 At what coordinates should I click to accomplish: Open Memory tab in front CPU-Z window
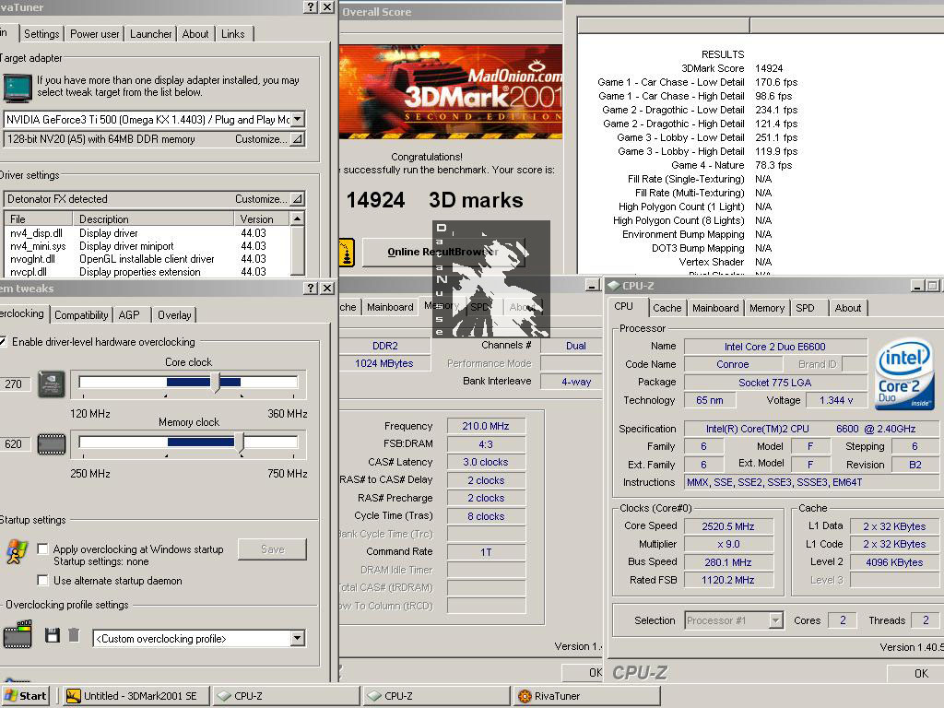[766, 308]
